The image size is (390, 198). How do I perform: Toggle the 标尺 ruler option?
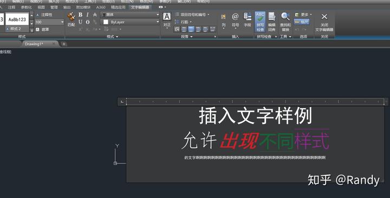tap(302, 22)
